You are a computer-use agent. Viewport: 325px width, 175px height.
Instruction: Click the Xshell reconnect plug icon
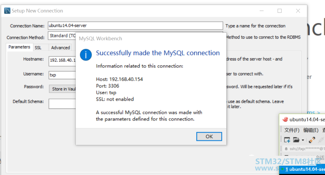pos(312,140)
